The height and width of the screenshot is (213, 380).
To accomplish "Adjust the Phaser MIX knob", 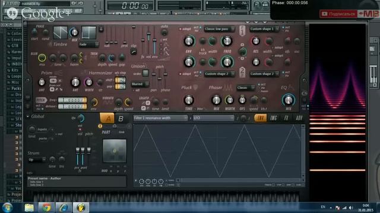I will (216, 100).
